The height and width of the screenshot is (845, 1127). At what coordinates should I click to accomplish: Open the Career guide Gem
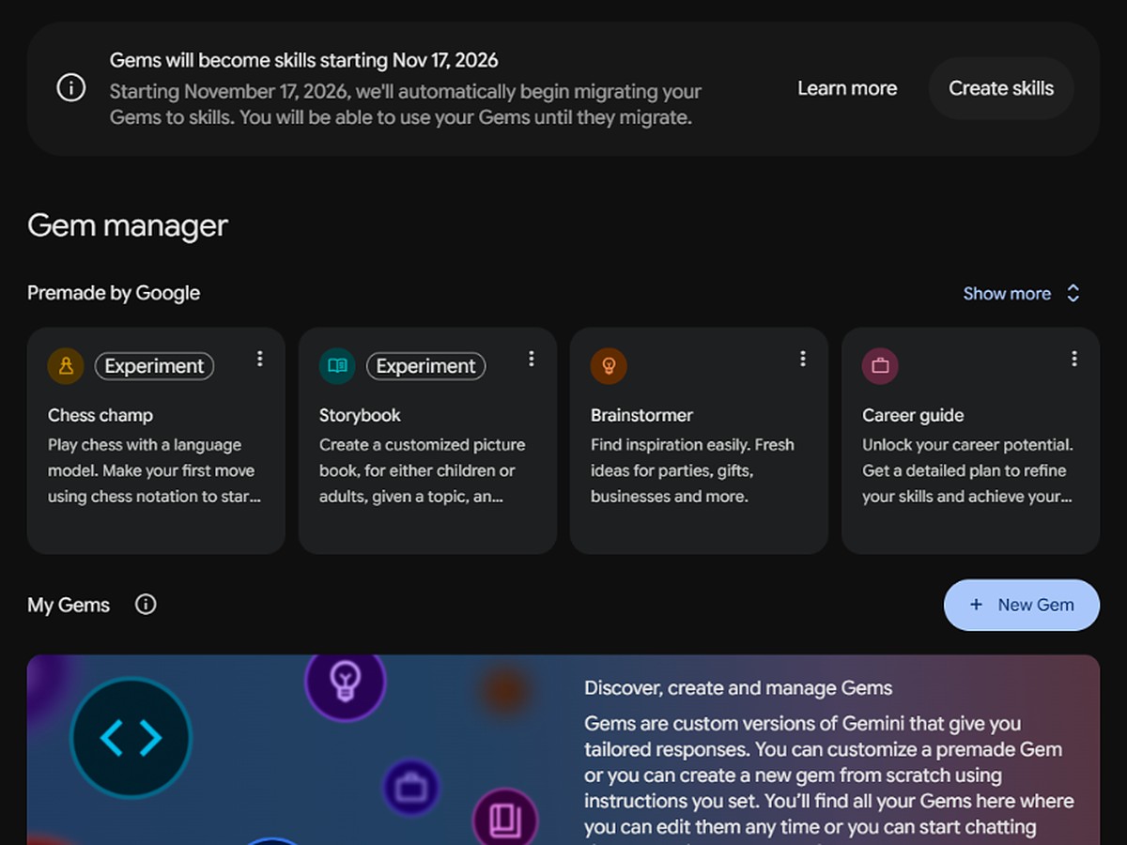pyautogui.click(x=970, y=440)
